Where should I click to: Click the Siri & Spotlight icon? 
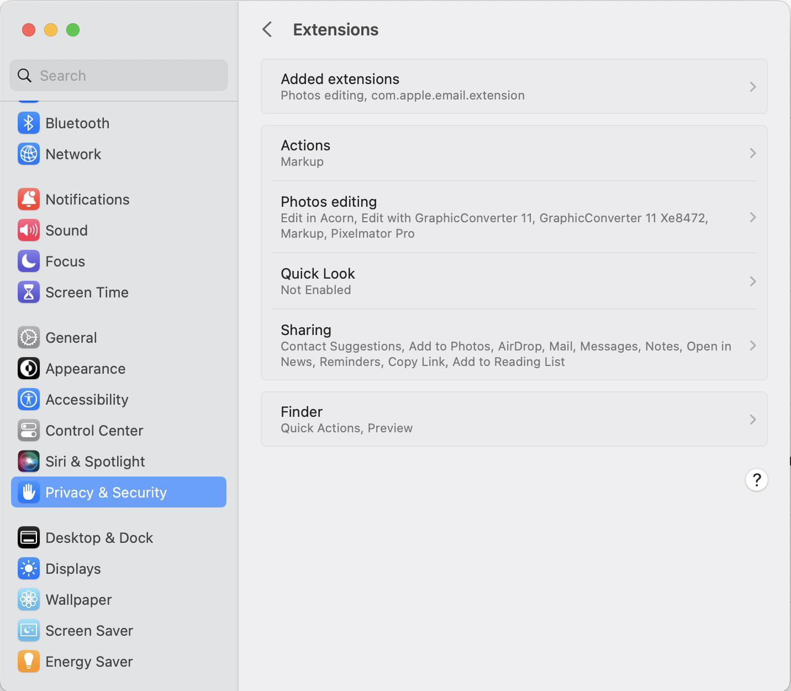point(29,462)
